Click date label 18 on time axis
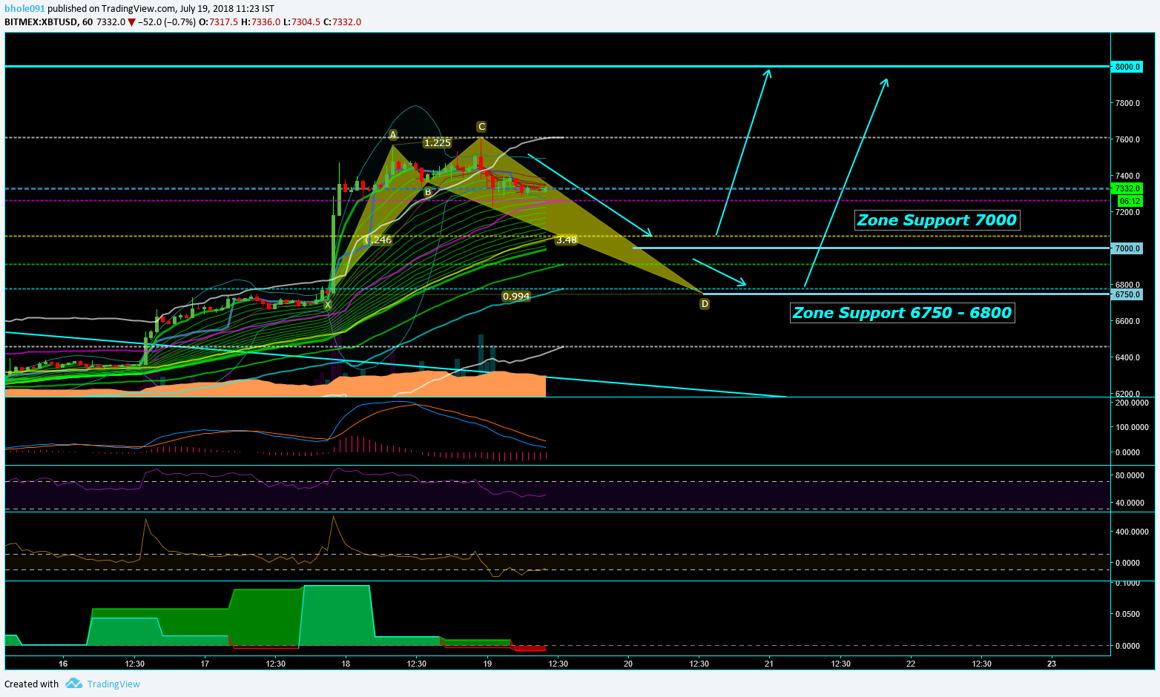 [x=346, y=664]
